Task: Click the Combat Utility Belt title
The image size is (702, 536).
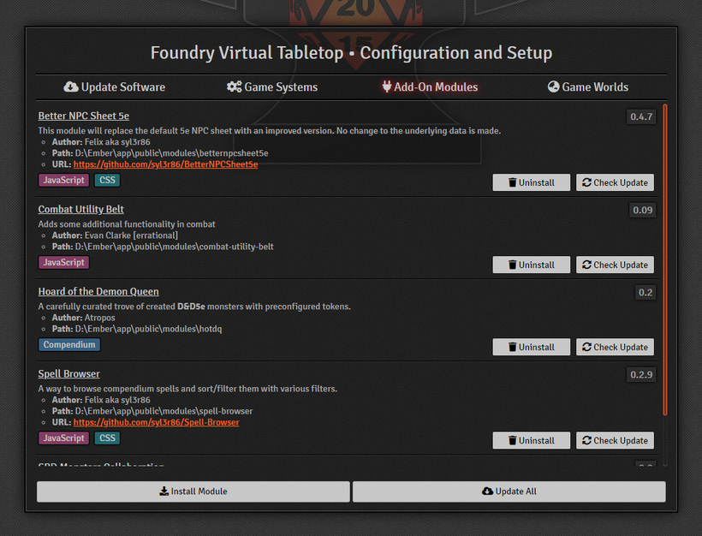Action: 81,209
